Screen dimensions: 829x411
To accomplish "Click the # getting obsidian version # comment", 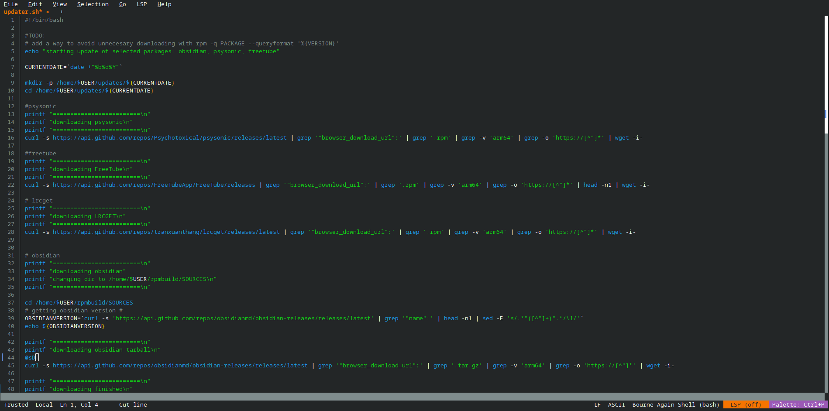I will click(x=74, y=310).
